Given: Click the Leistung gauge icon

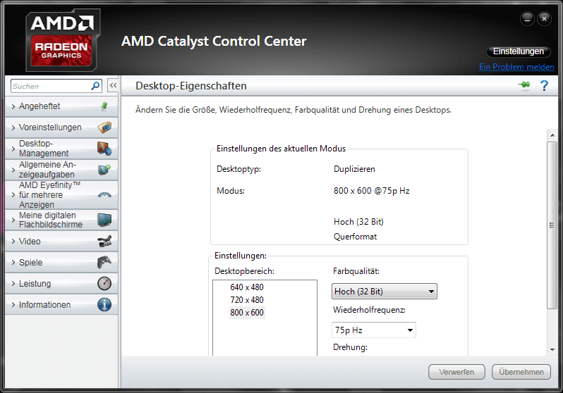Looking at the screenshot, I should tap(104, 283).
